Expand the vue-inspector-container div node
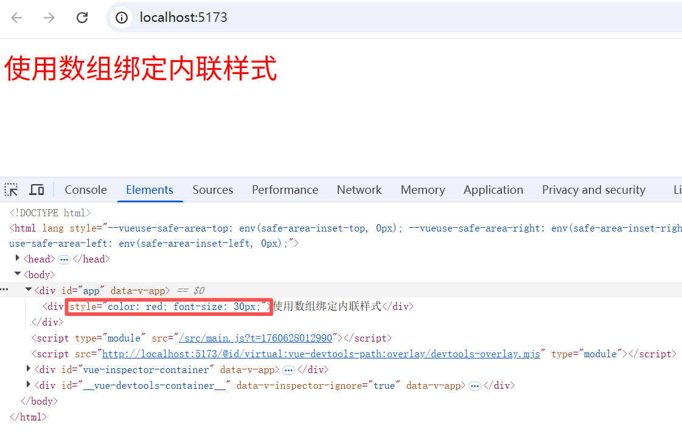 (29, 369)
